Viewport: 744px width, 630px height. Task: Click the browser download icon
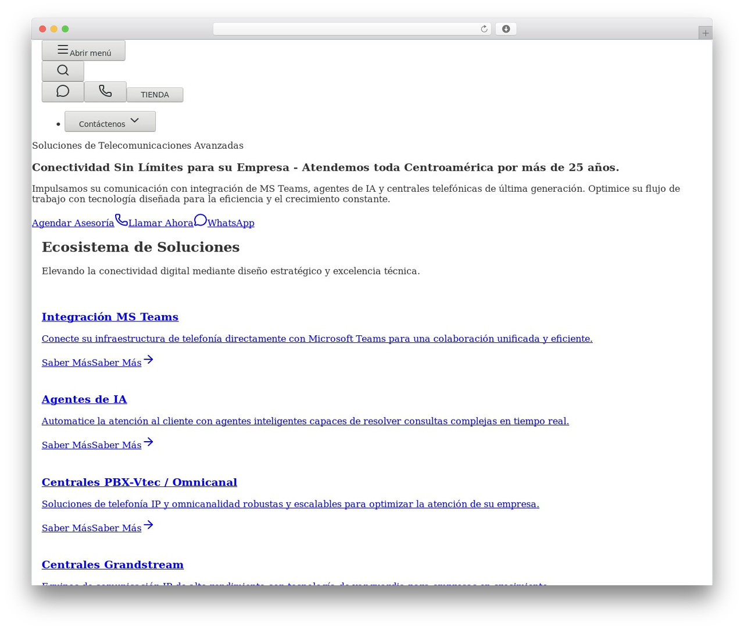point(506,29)
